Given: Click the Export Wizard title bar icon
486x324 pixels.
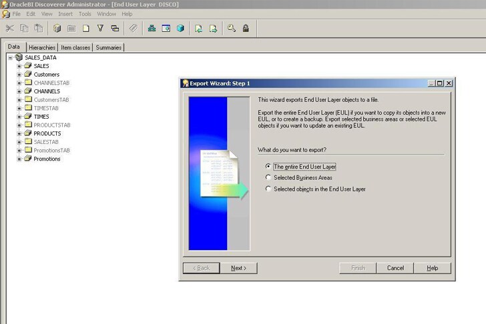Looking at the screenshot, I should [186, 83].
